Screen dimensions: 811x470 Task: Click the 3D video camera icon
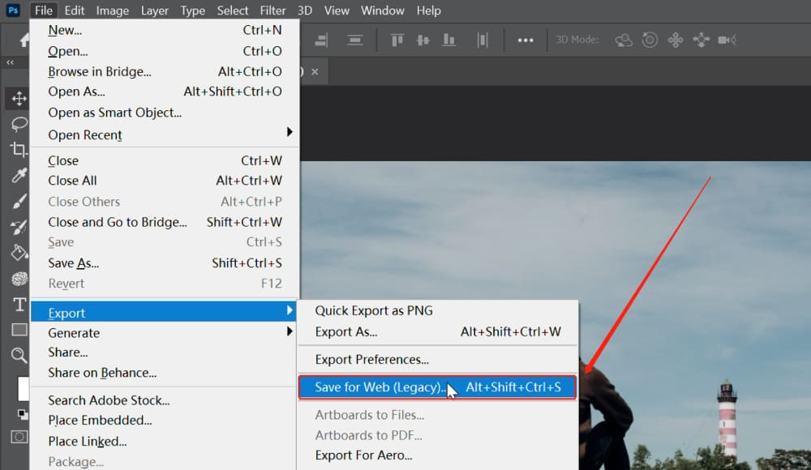(727, 40)
